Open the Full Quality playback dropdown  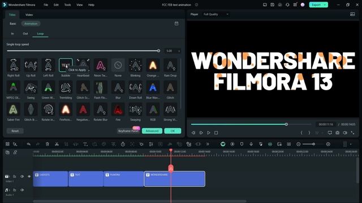coord(216,14)
